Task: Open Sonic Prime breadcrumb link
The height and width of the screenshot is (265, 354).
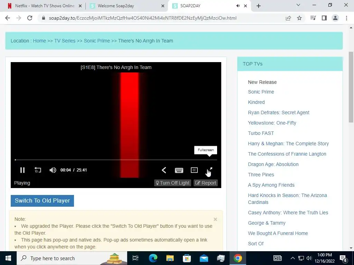Action: [x=97, y=41]
